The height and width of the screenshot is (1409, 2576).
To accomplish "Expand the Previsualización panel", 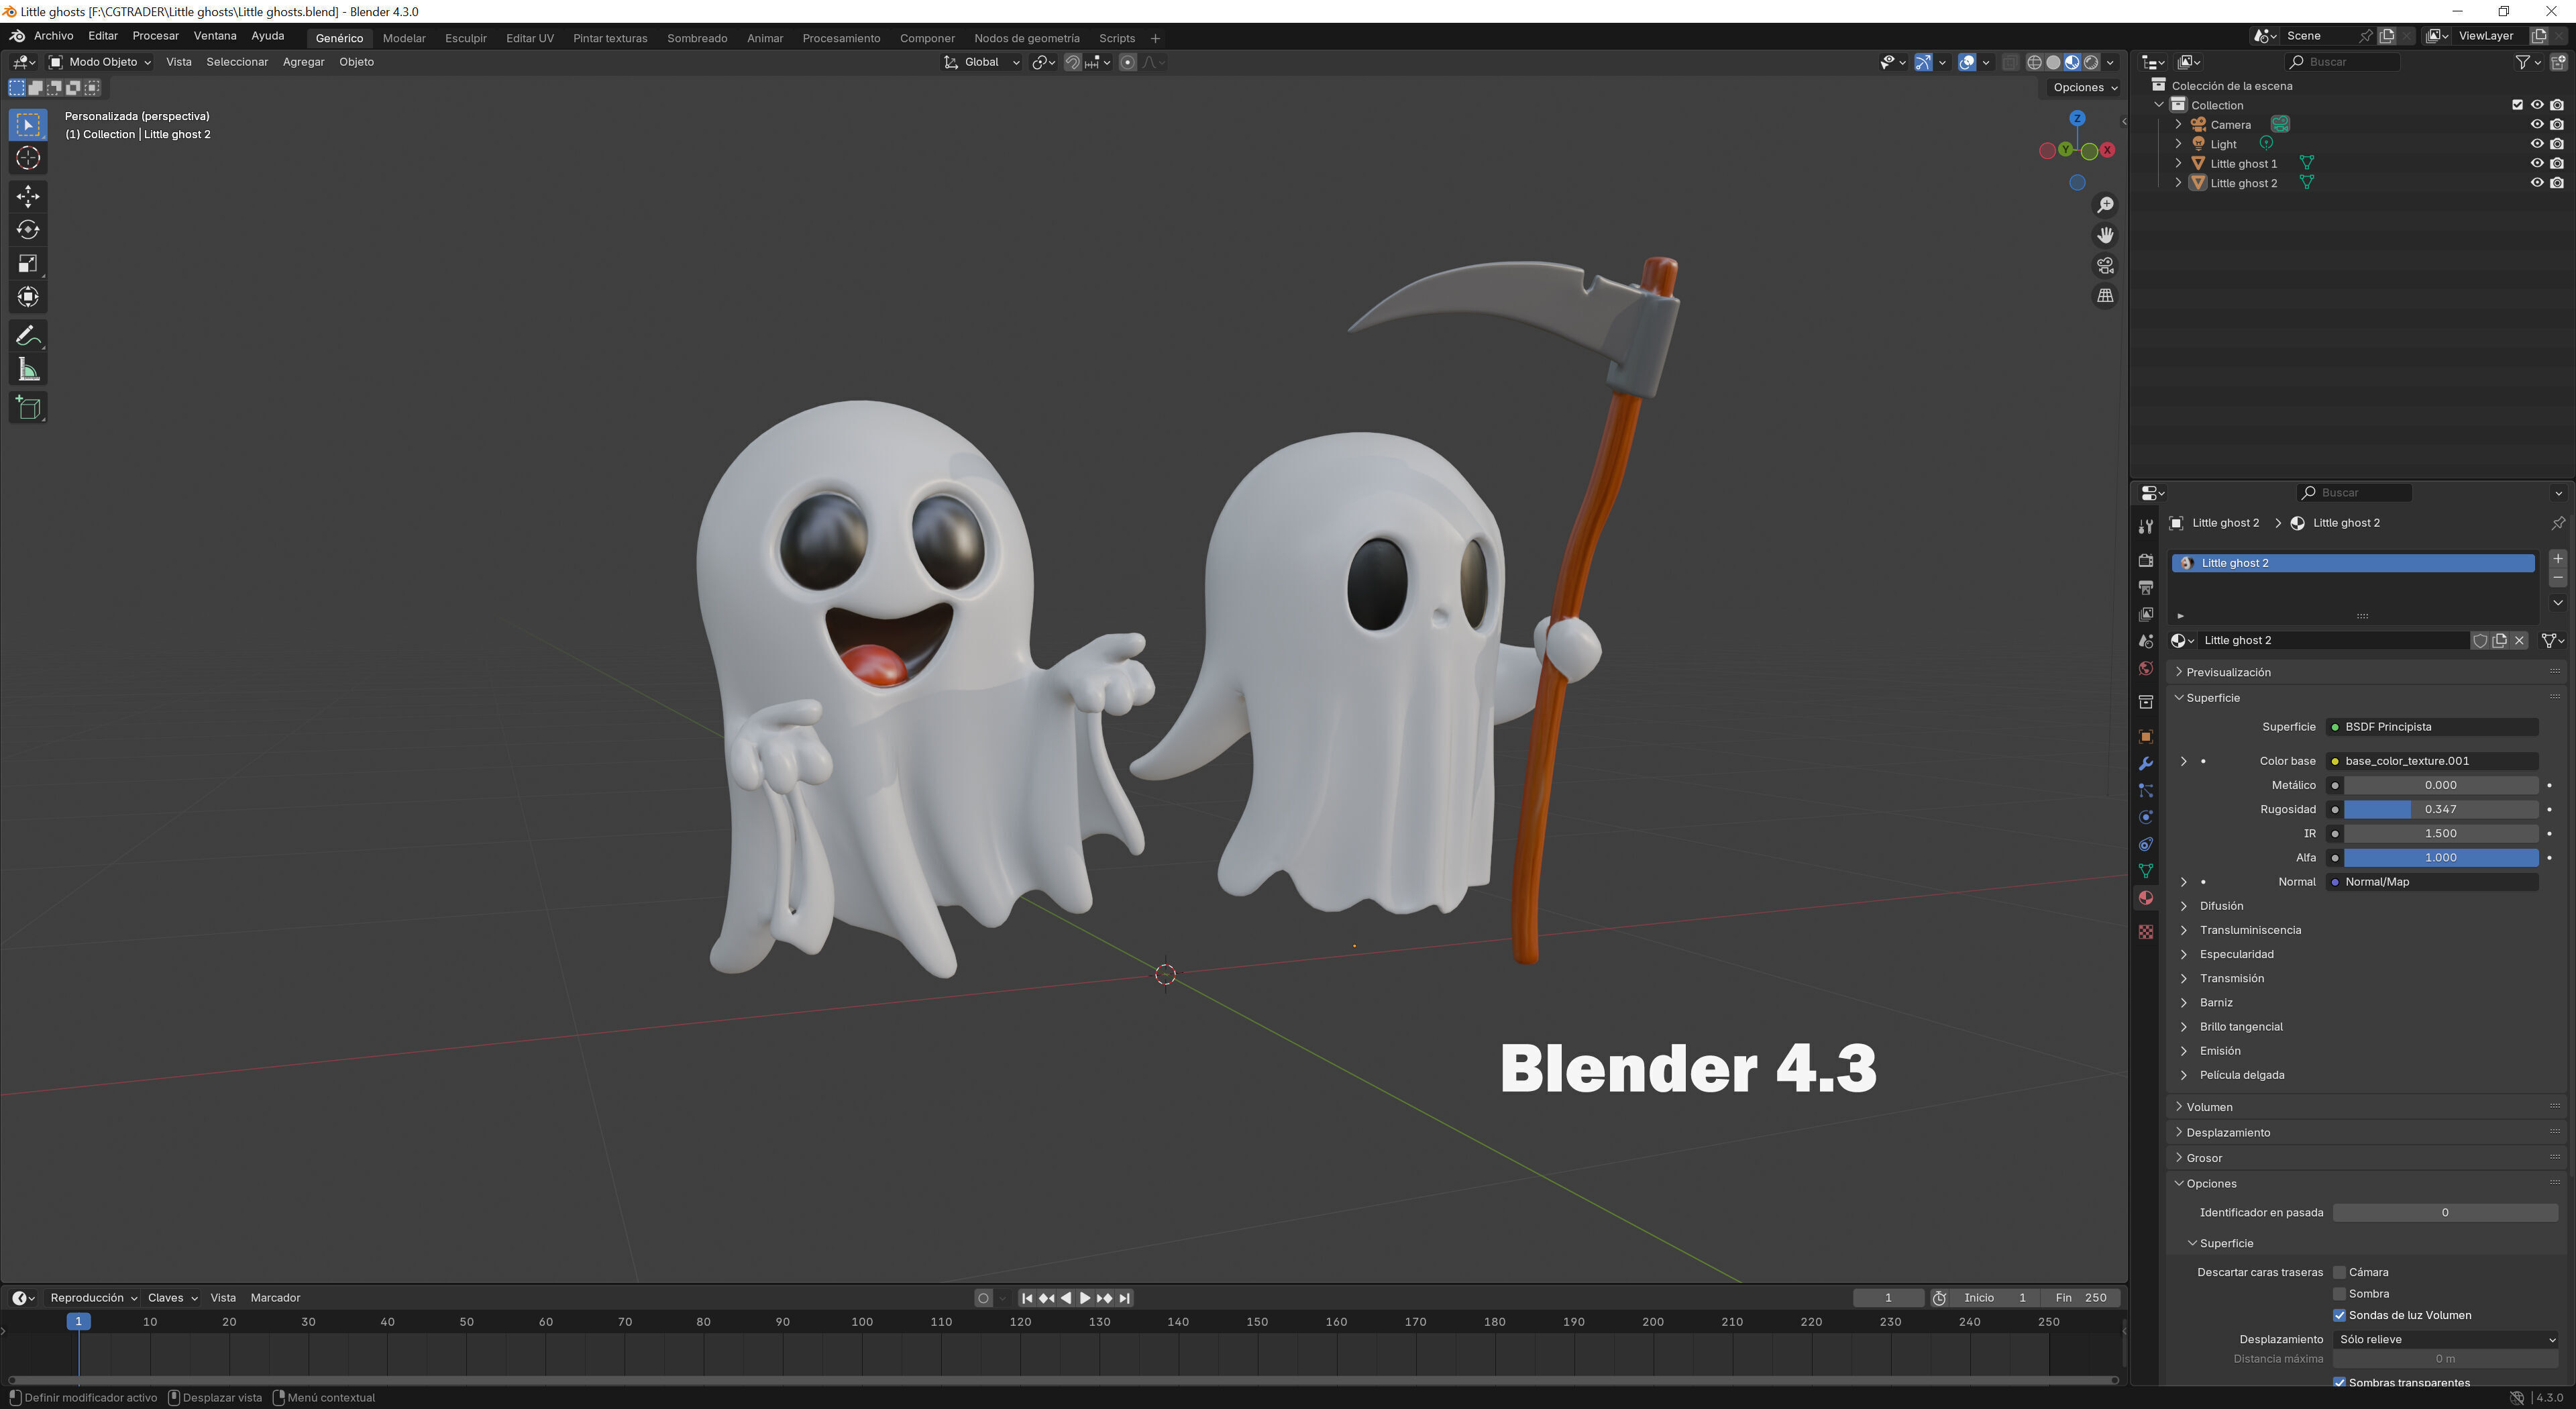I will click(x=2228, y=672).
